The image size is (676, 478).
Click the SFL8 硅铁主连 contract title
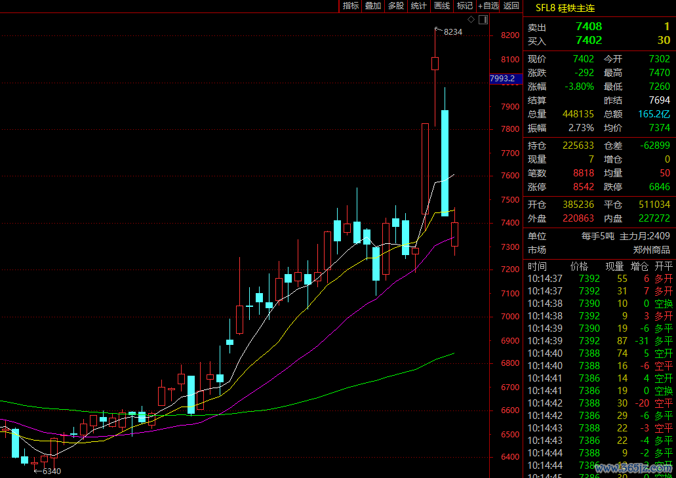564,9
